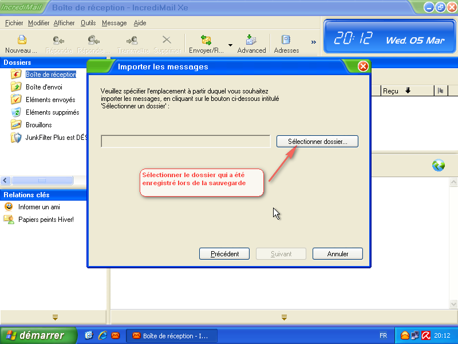The width and height of the screenshot is (458, 344).
Task: Select the Boîte d'envoi folder
Action: click(x=44, y=87)
